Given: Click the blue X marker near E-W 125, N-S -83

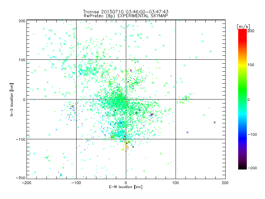Looking at the screenshot, I should tap(187, 132).
